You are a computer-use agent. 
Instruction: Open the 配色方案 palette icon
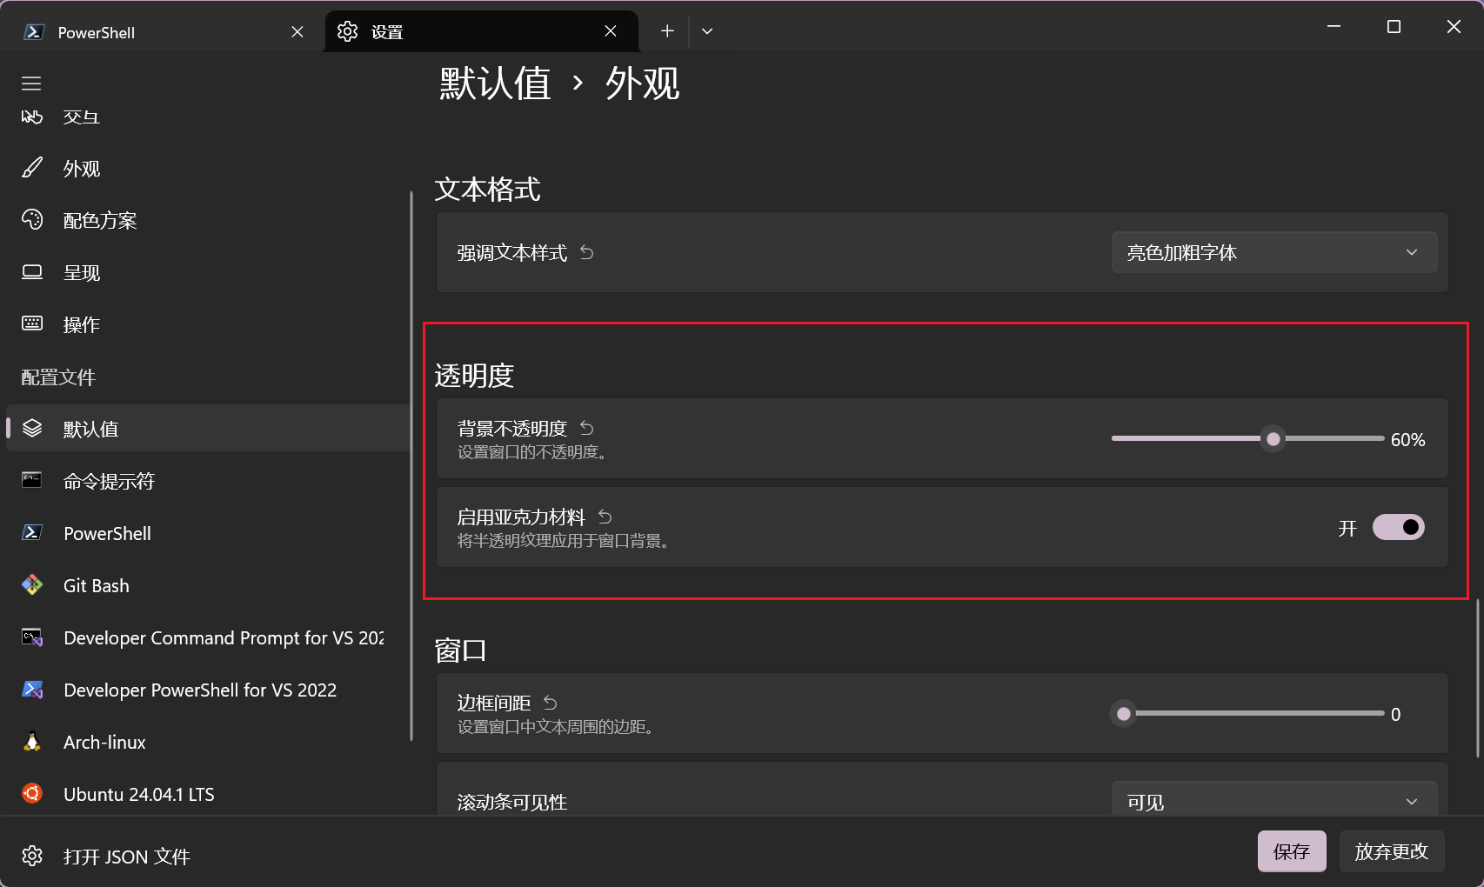[x=32, y=220]
